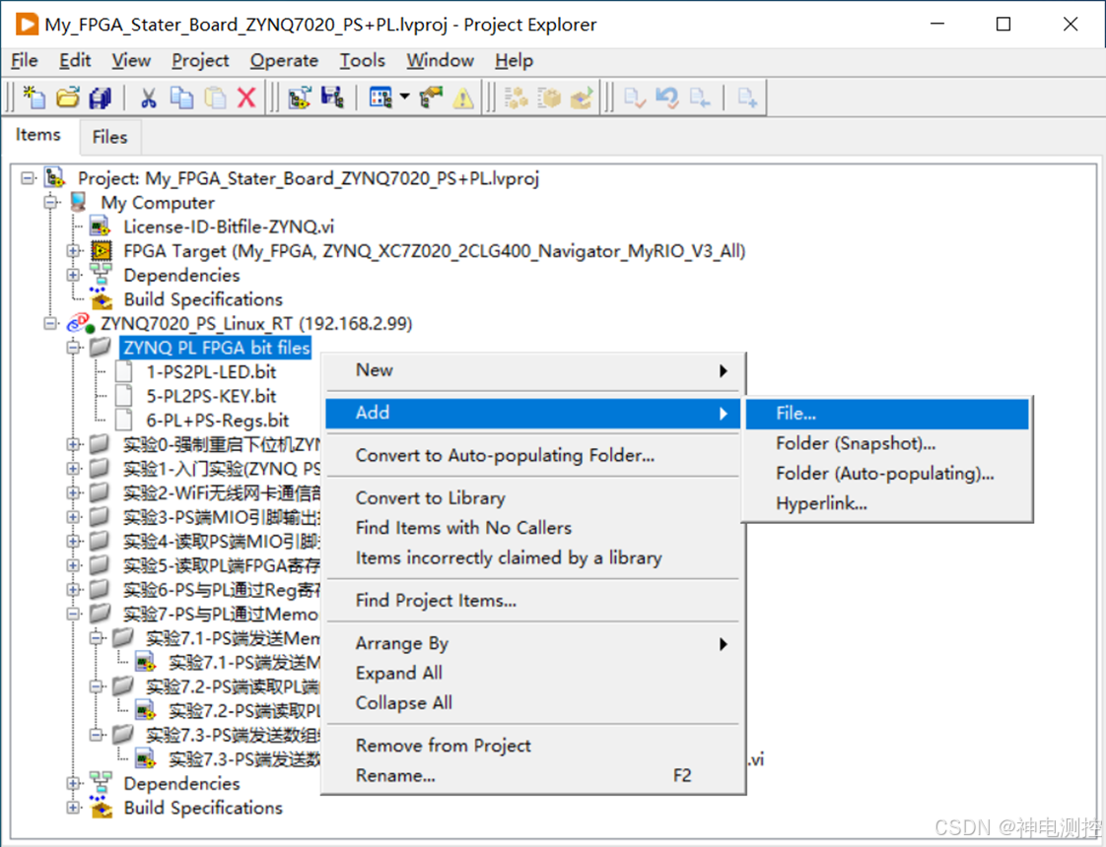Choose Hyperlink... in the Add submenu
The height and width of the screenshot is (847, 1106).
coord(887,503)
